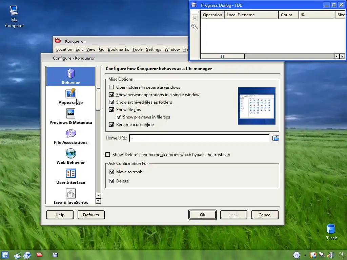Click the Operation column header
The width and height of the screenshot is (347, 260).
tap(212, 15)
